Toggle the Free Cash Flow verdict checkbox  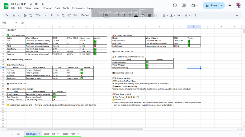(x=189, y=41)
